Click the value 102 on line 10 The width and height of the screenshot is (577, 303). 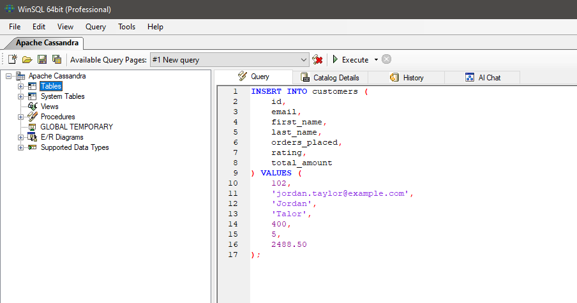[x=278, y=183]
